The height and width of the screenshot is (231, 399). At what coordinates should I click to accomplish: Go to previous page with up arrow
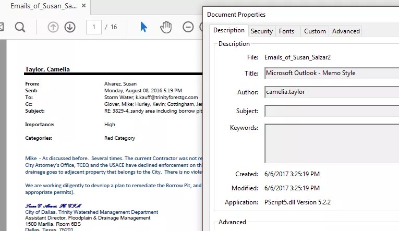pos(53,27)
